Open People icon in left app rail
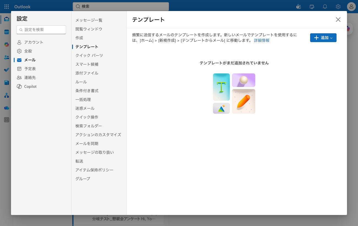 (7, 57)
